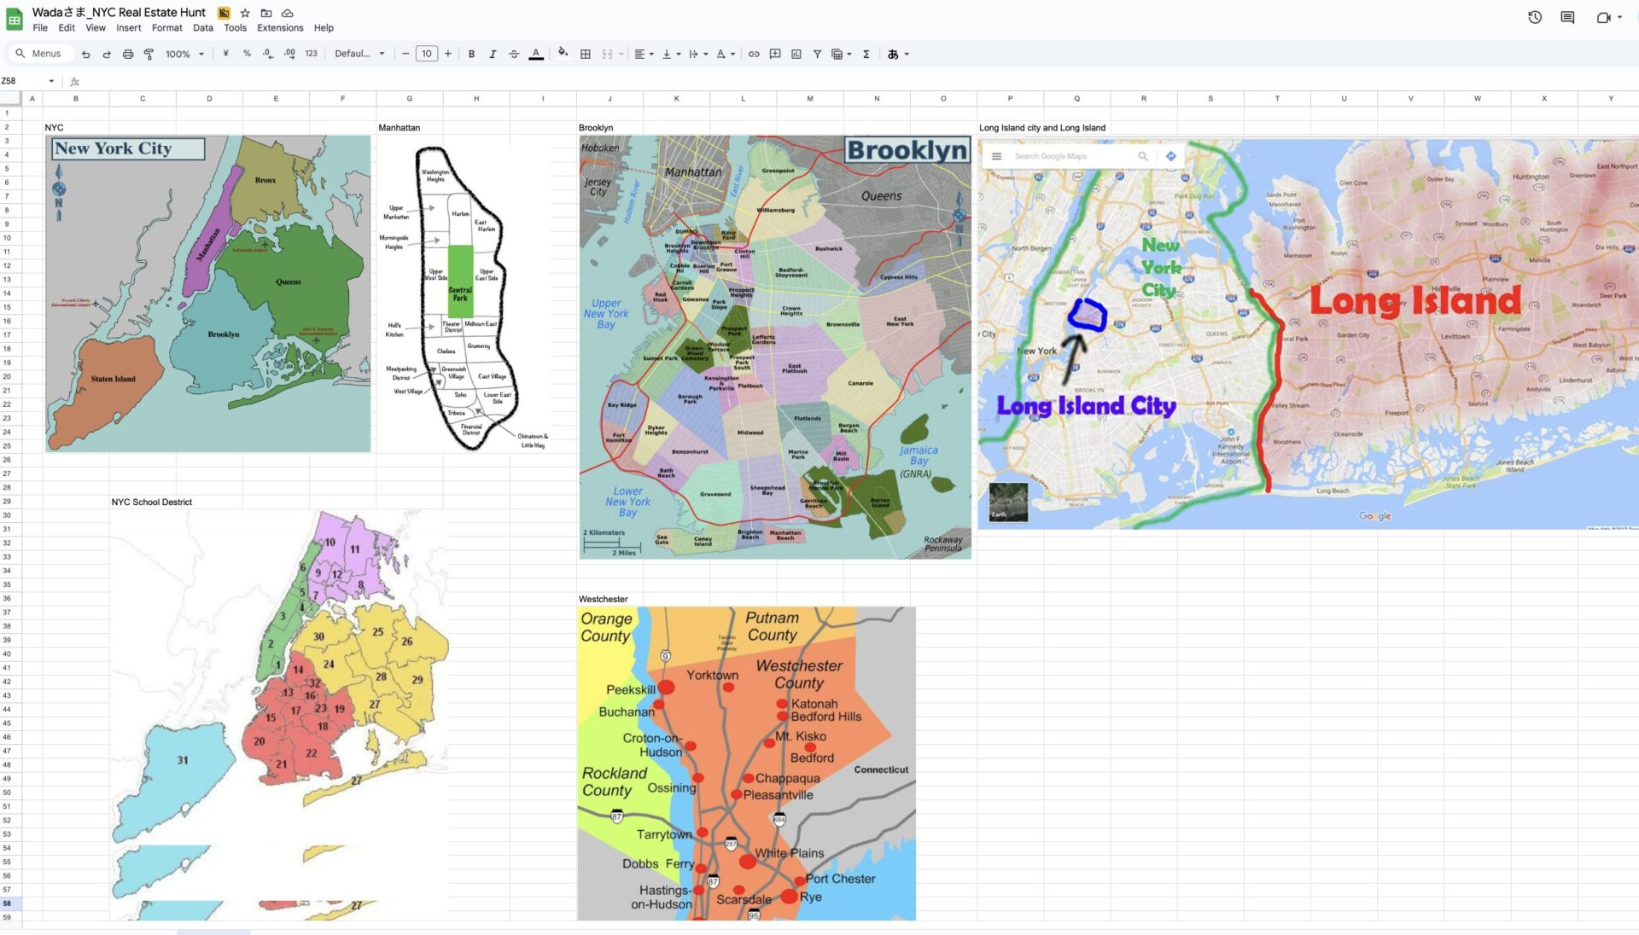Viewport: 1639px width, 935px height.
Task: Open version history clock icon
Action: [x=1535, y=17]
